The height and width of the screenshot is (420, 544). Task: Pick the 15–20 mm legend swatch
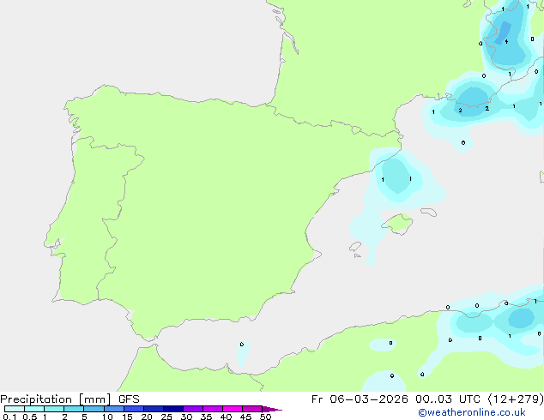134,409
